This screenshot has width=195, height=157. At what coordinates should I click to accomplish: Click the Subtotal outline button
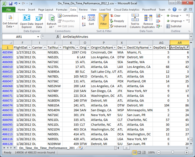click(x=173, y=26)
